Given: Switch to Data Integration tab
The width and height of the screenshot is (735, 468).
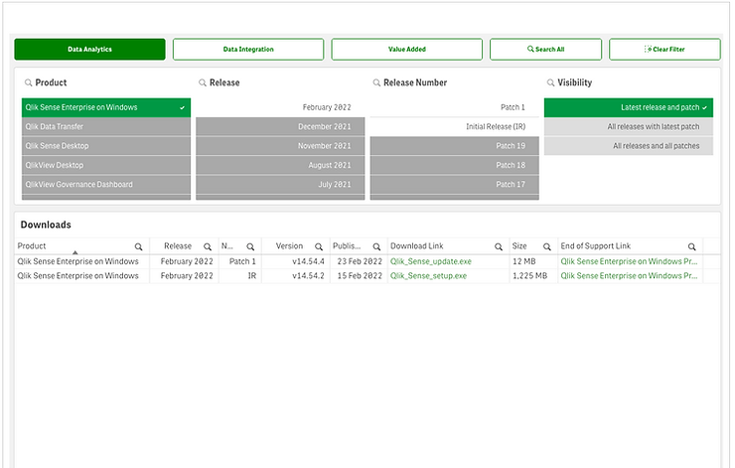Looking at the screenshot, I should (x=248, y=50).
